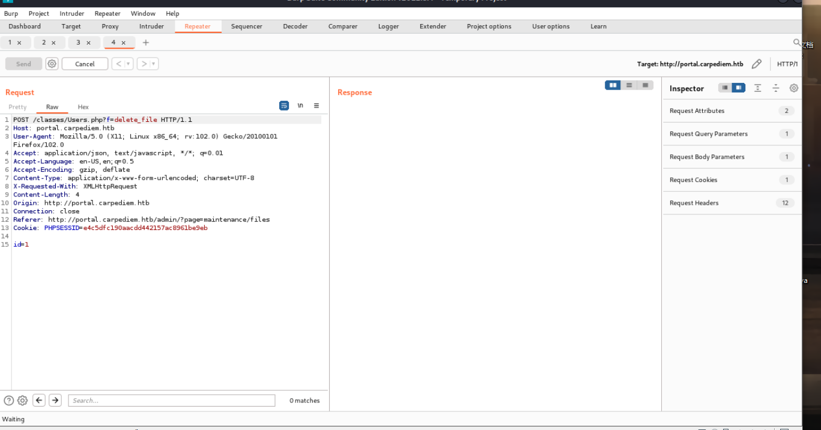Search tabs with magnifier icon
The image size is (821, 430).
(x=796, y=43)
